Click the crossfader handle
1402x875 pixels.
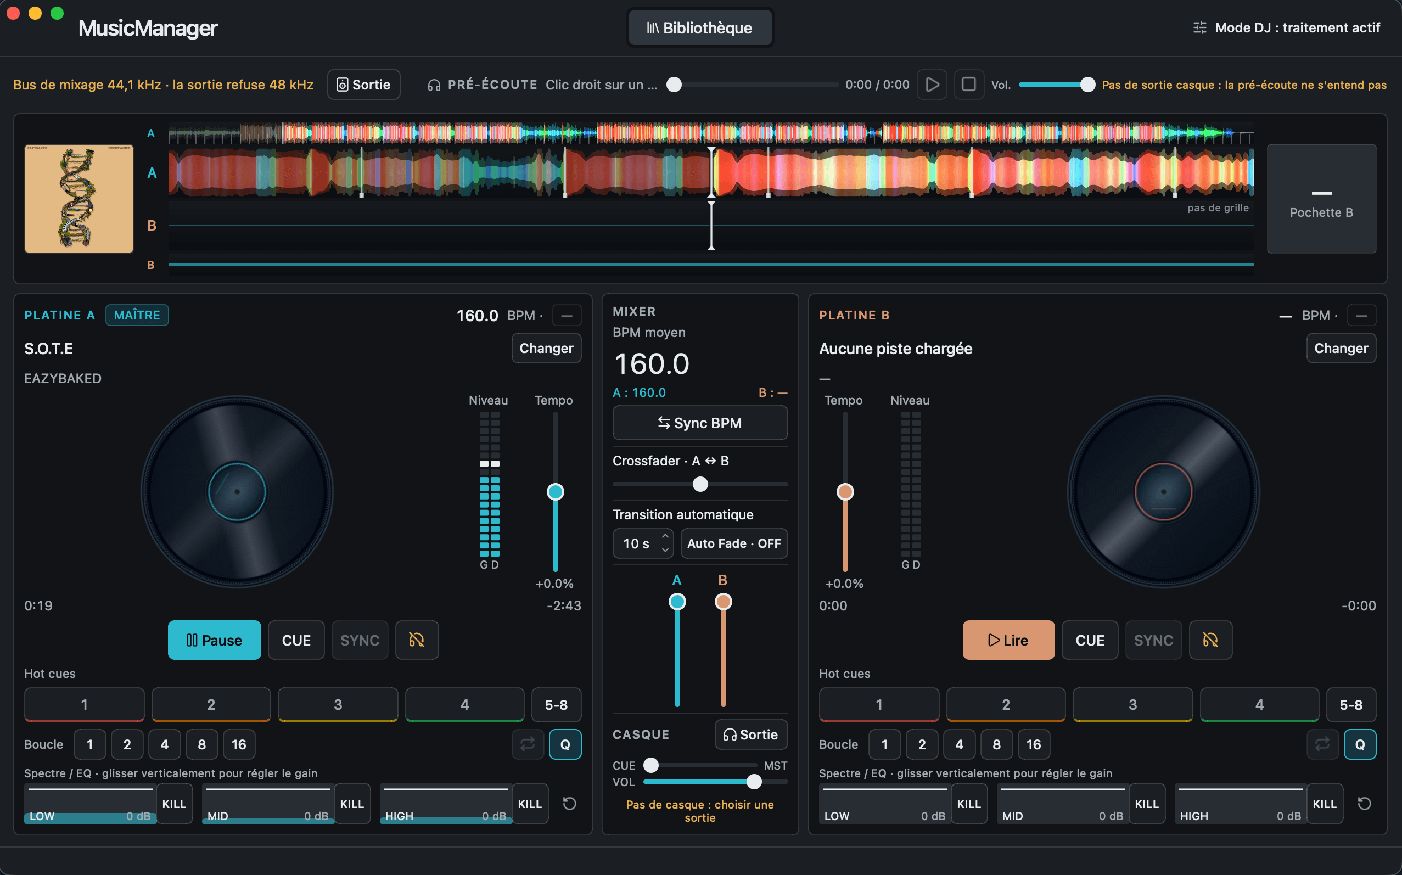coord(700,484)
